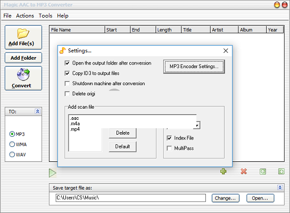Select MP3 output format
290x213 pixels.
coord(12,134)
